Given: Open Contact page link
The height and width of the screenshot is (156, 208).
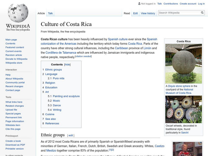Looking at the screenshot, I should coord(13,90).
